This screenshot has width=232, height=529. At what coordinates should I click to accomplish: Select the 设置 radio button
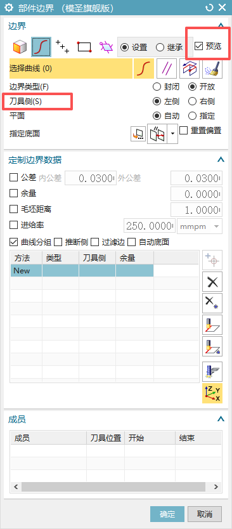tap(124, 47)
